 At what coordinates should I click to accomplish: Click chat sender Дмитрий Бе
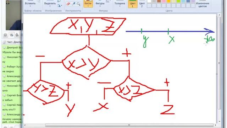click(14, 48)
